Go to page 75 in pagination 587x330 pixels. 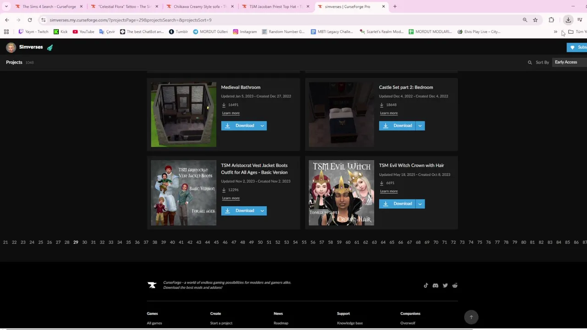coord(480,242)
